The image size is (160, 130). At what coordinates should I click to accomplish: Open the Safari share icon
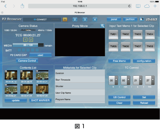(x=22, y=6)
